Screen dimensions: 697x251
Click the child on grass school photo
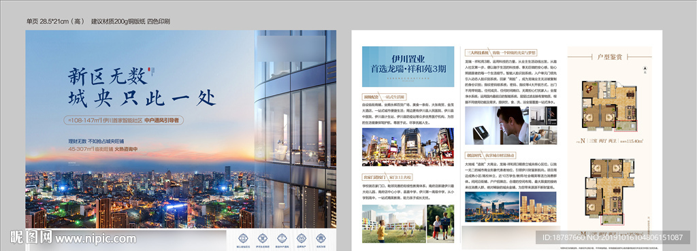point(393,224)
